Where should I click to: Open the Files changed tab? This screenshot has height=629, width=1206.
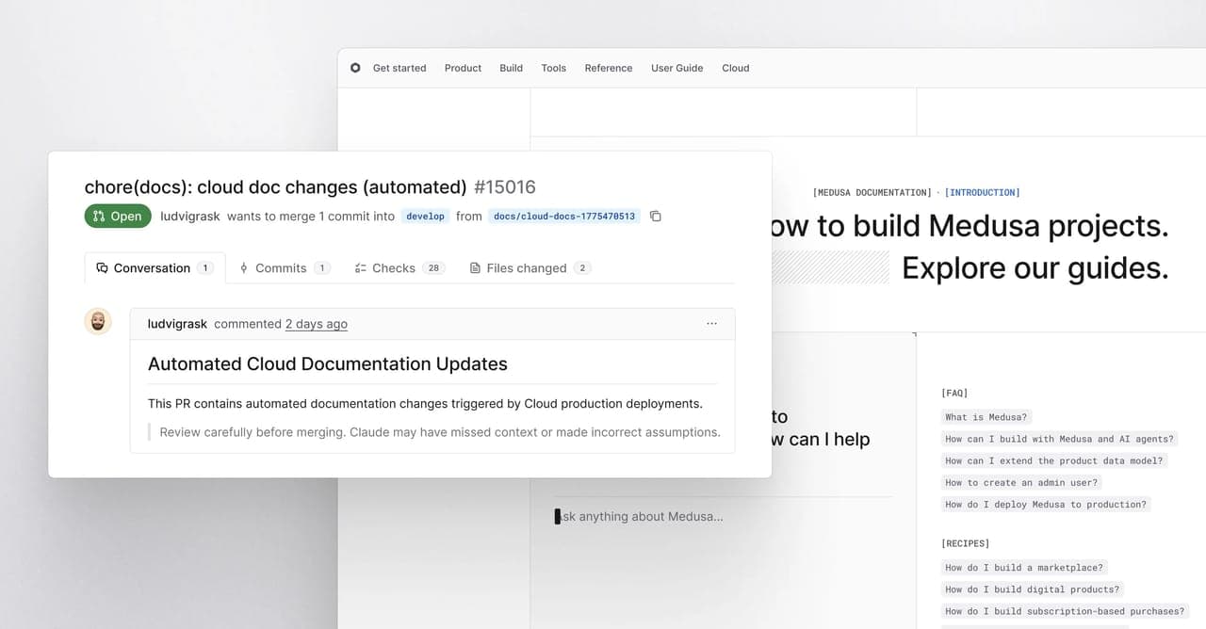click(530, 267)
